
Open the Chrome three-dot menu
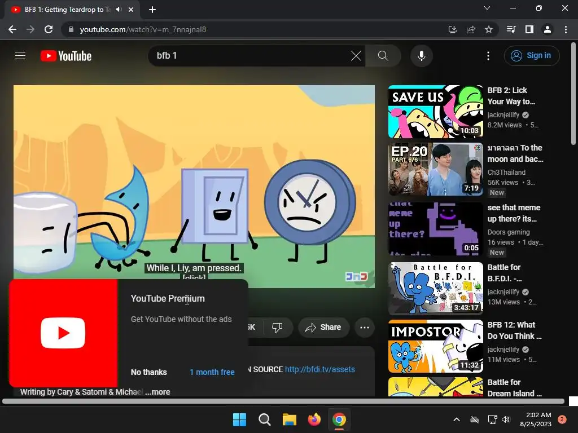tap(566, 29)
